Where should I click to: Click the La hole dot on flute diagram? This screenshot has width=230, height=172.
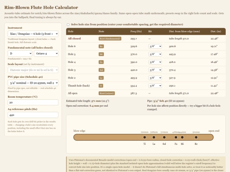click(x=154, y=137)
